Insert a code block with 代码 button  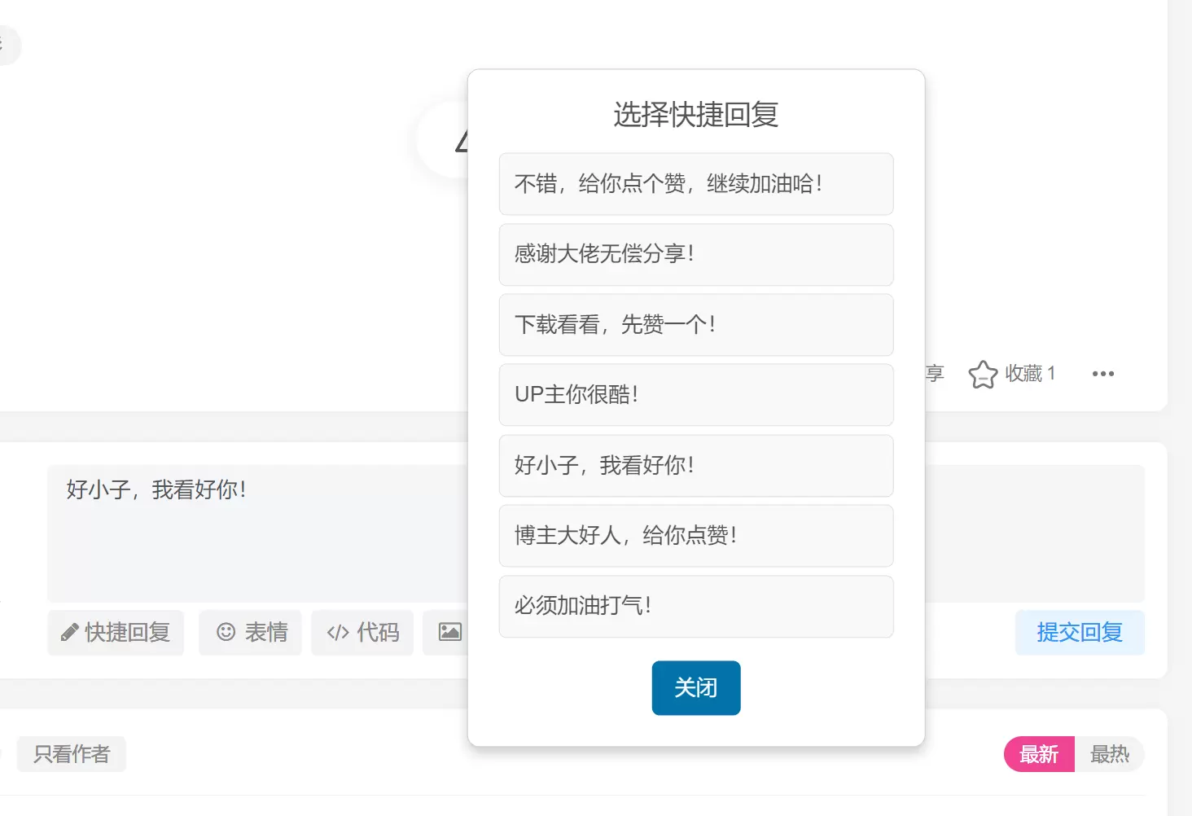coord(362,633)
